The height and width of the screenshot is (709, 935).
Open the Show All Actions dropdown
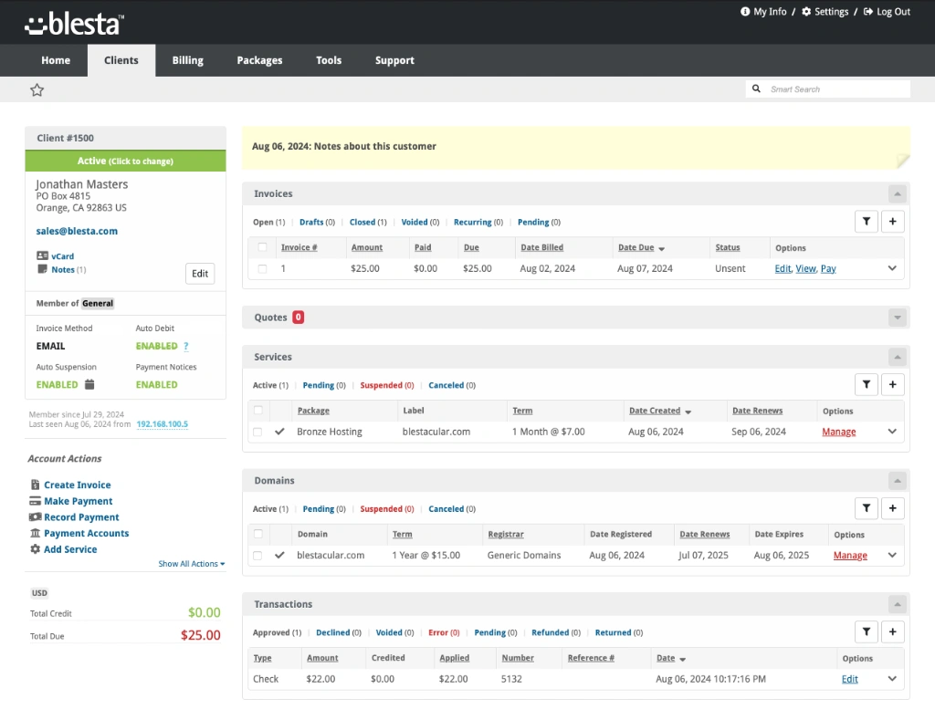pyautogui.click(x=191, y=564)
